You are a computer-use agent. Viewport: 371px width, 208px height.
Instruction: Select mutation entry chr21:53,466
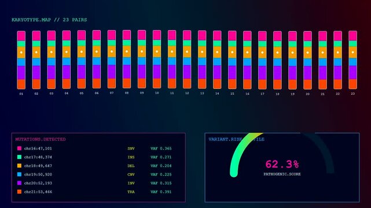pyautogui.click(x=38, y=192)
